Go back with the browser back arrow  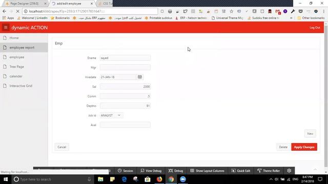[x=5, y=11]
